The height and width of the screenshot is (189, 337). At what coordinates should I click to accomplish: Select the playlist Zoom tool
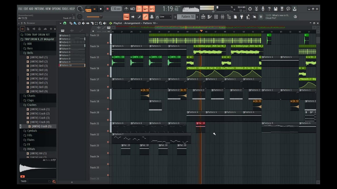coord(100,23)
